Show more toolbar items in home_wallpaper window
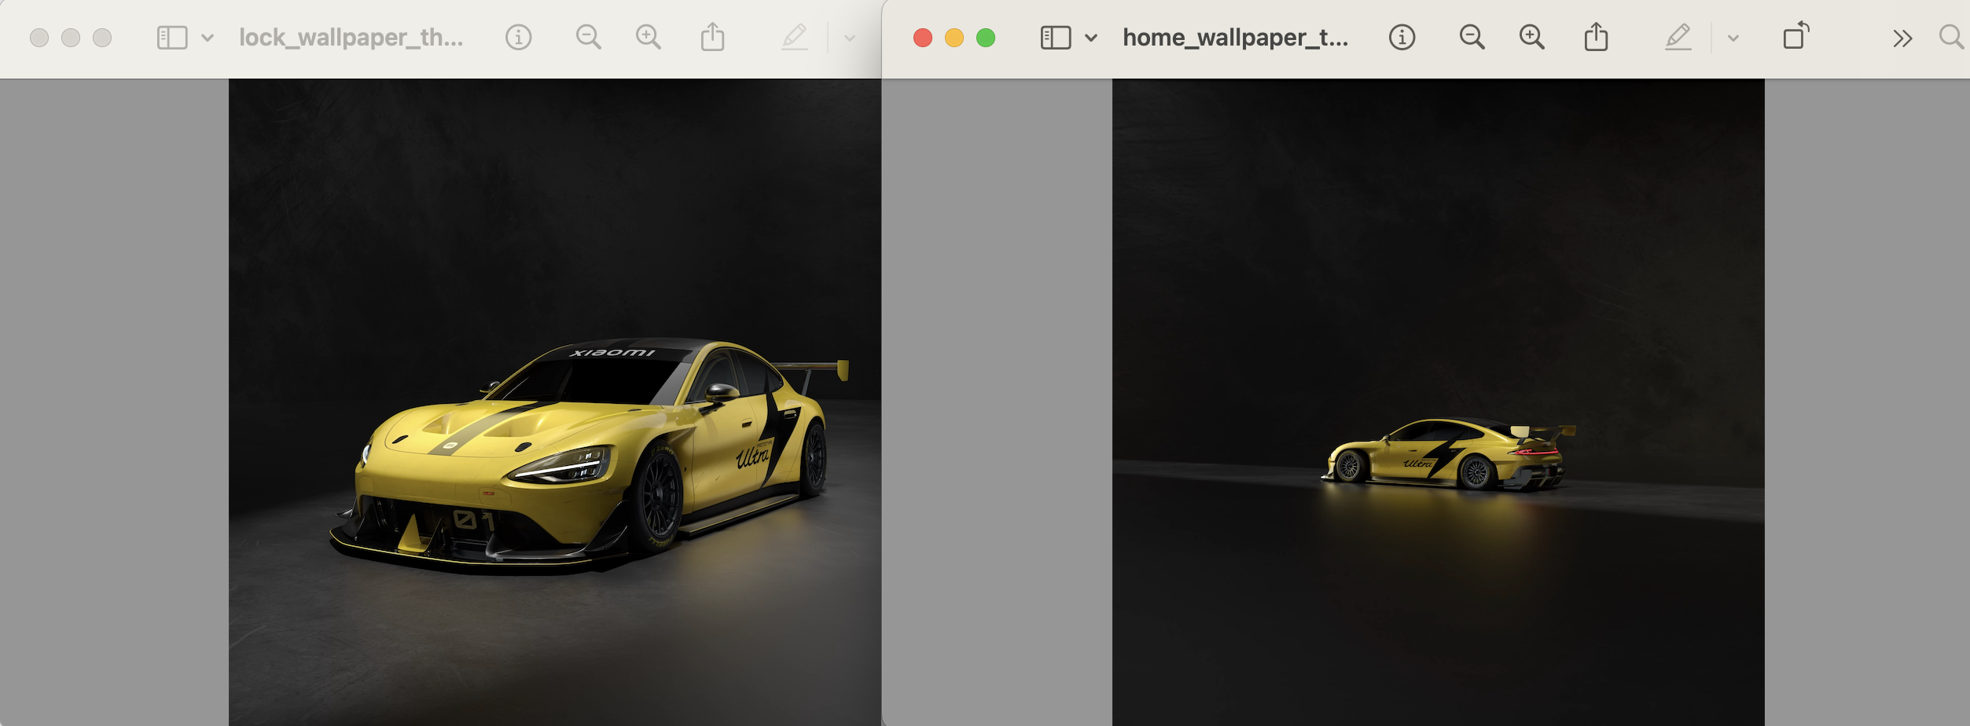 [x=1902, y=38]
